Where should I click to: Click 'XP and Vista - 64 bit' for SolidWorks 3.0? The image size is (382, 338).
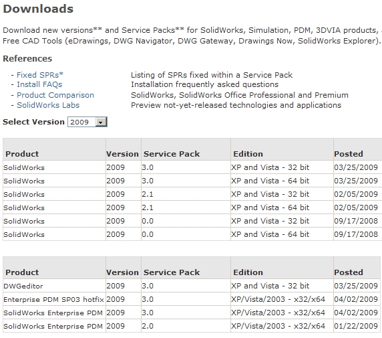point(270,181)
